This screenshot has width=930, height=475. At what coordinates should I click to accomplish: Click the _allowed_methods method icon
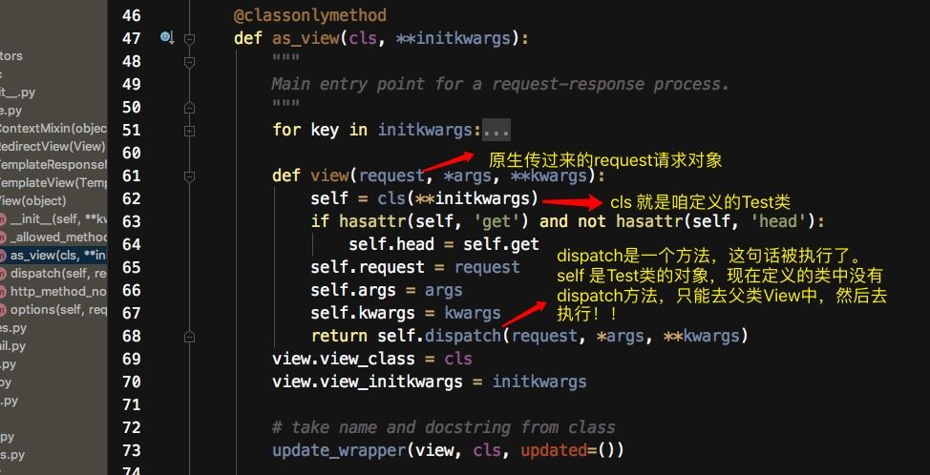pyautogui.click(x=2, y=237)
